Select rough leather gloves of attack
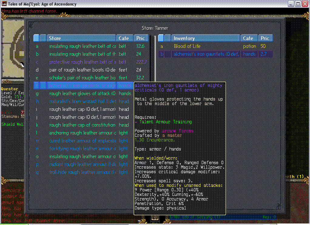Image resolution: width=310 pixels, height=225 pixels. coord(84,93)
